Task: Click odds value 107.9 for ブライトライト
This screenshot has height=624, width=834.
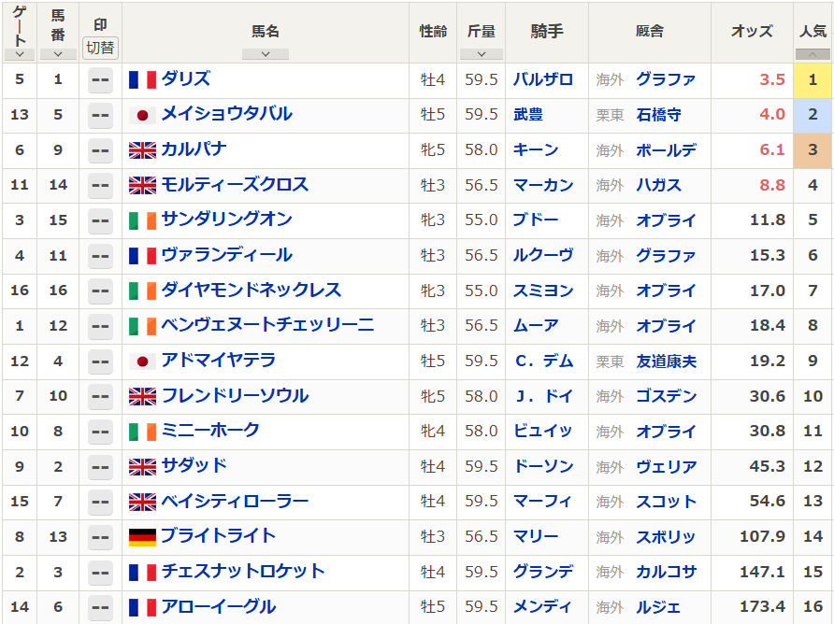Action: (x=762, y=537)
